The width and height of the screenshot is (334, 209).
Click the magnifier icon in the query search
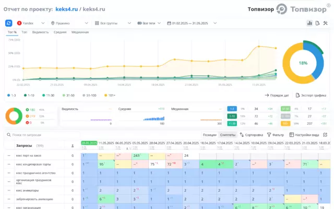[9, 135]
